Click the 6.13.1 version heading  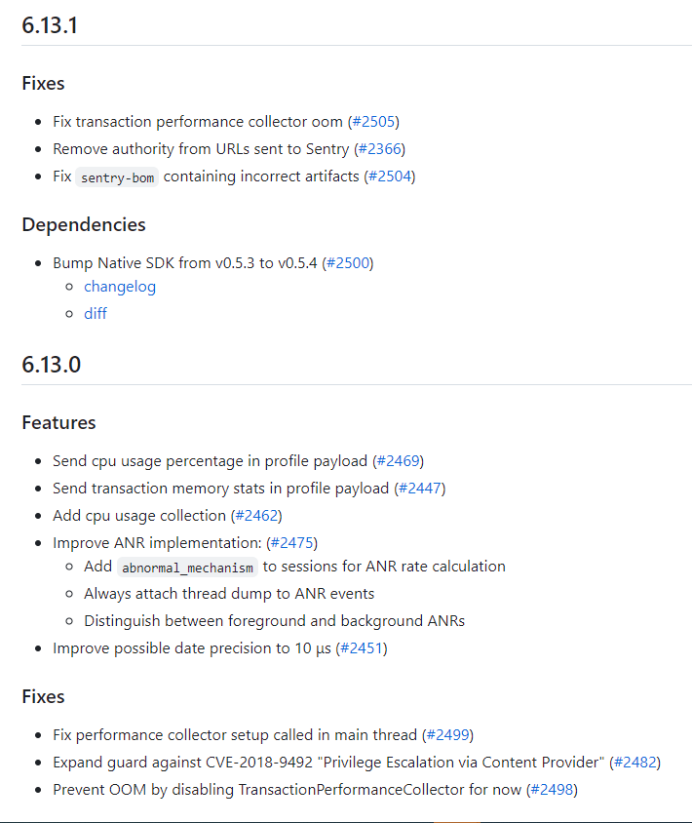pyautogui.click(x=50, y=26)
